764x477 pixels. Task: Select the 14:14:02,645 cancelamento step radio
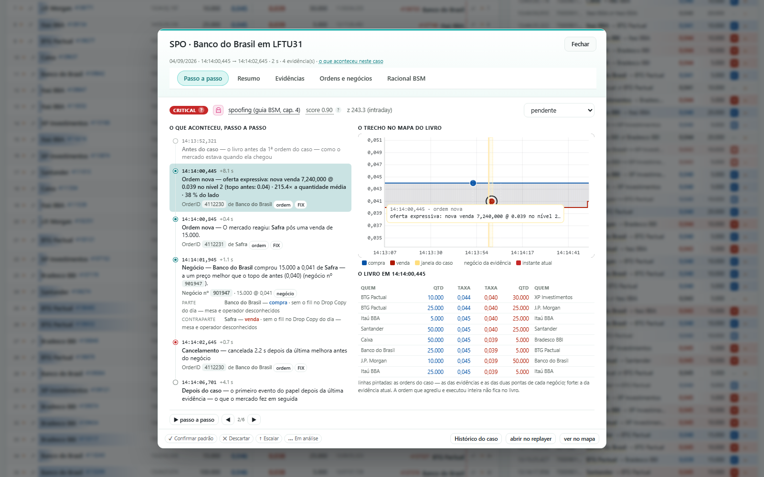point(175,342)
